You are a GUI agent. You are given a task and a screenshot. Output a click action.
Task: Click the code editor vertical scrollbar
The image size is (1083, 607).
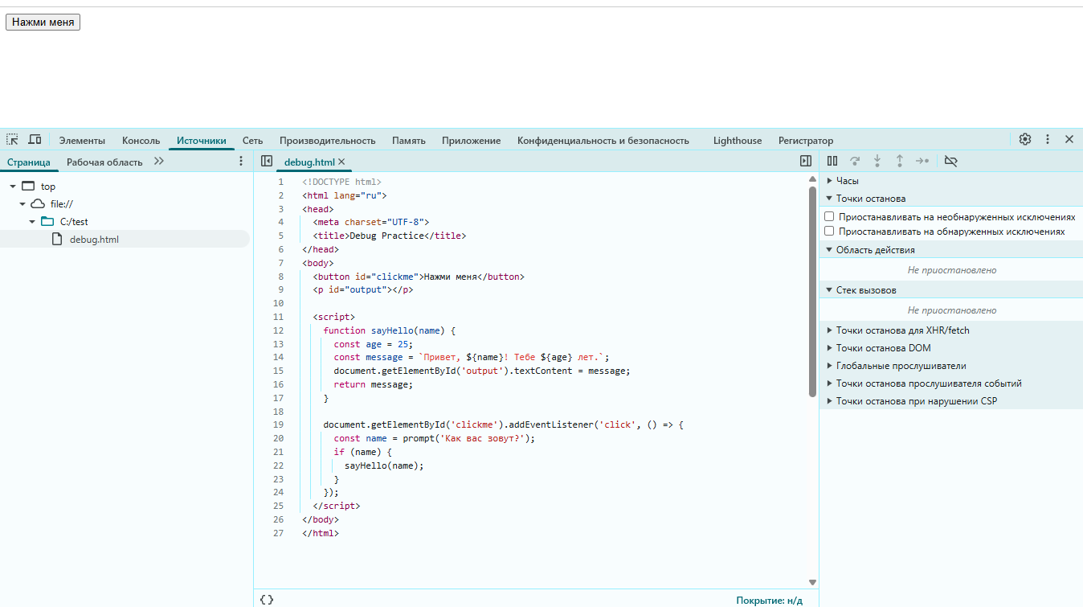point(812,291)
